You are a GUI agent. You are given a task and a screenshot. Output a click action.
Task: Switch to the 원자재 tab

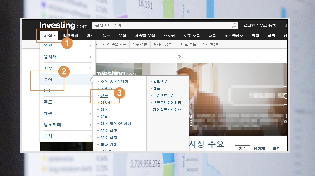[259, 148]
